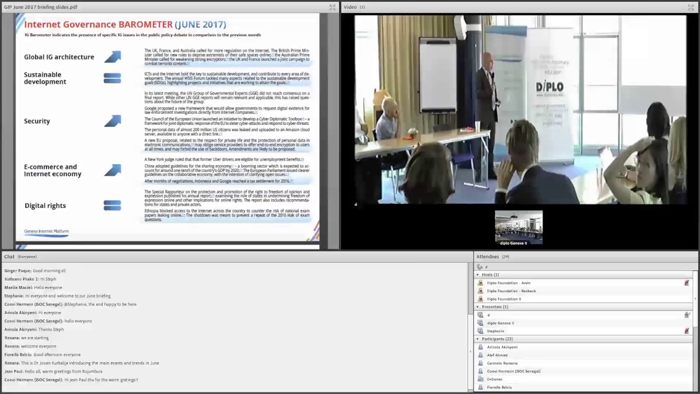Click Jean Paul's greetings from Bujumbura message
This screenshot has height=394, width=700.
pyautogui.click(x=54, y=372)
